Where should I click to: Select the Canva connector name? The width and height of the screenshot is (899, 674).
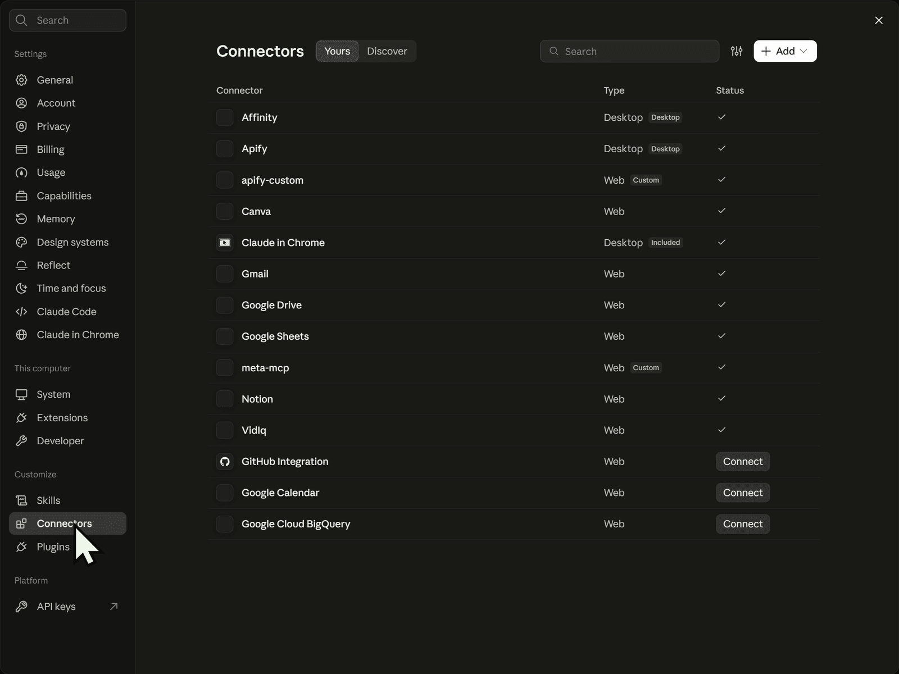(x=256, y=211)
